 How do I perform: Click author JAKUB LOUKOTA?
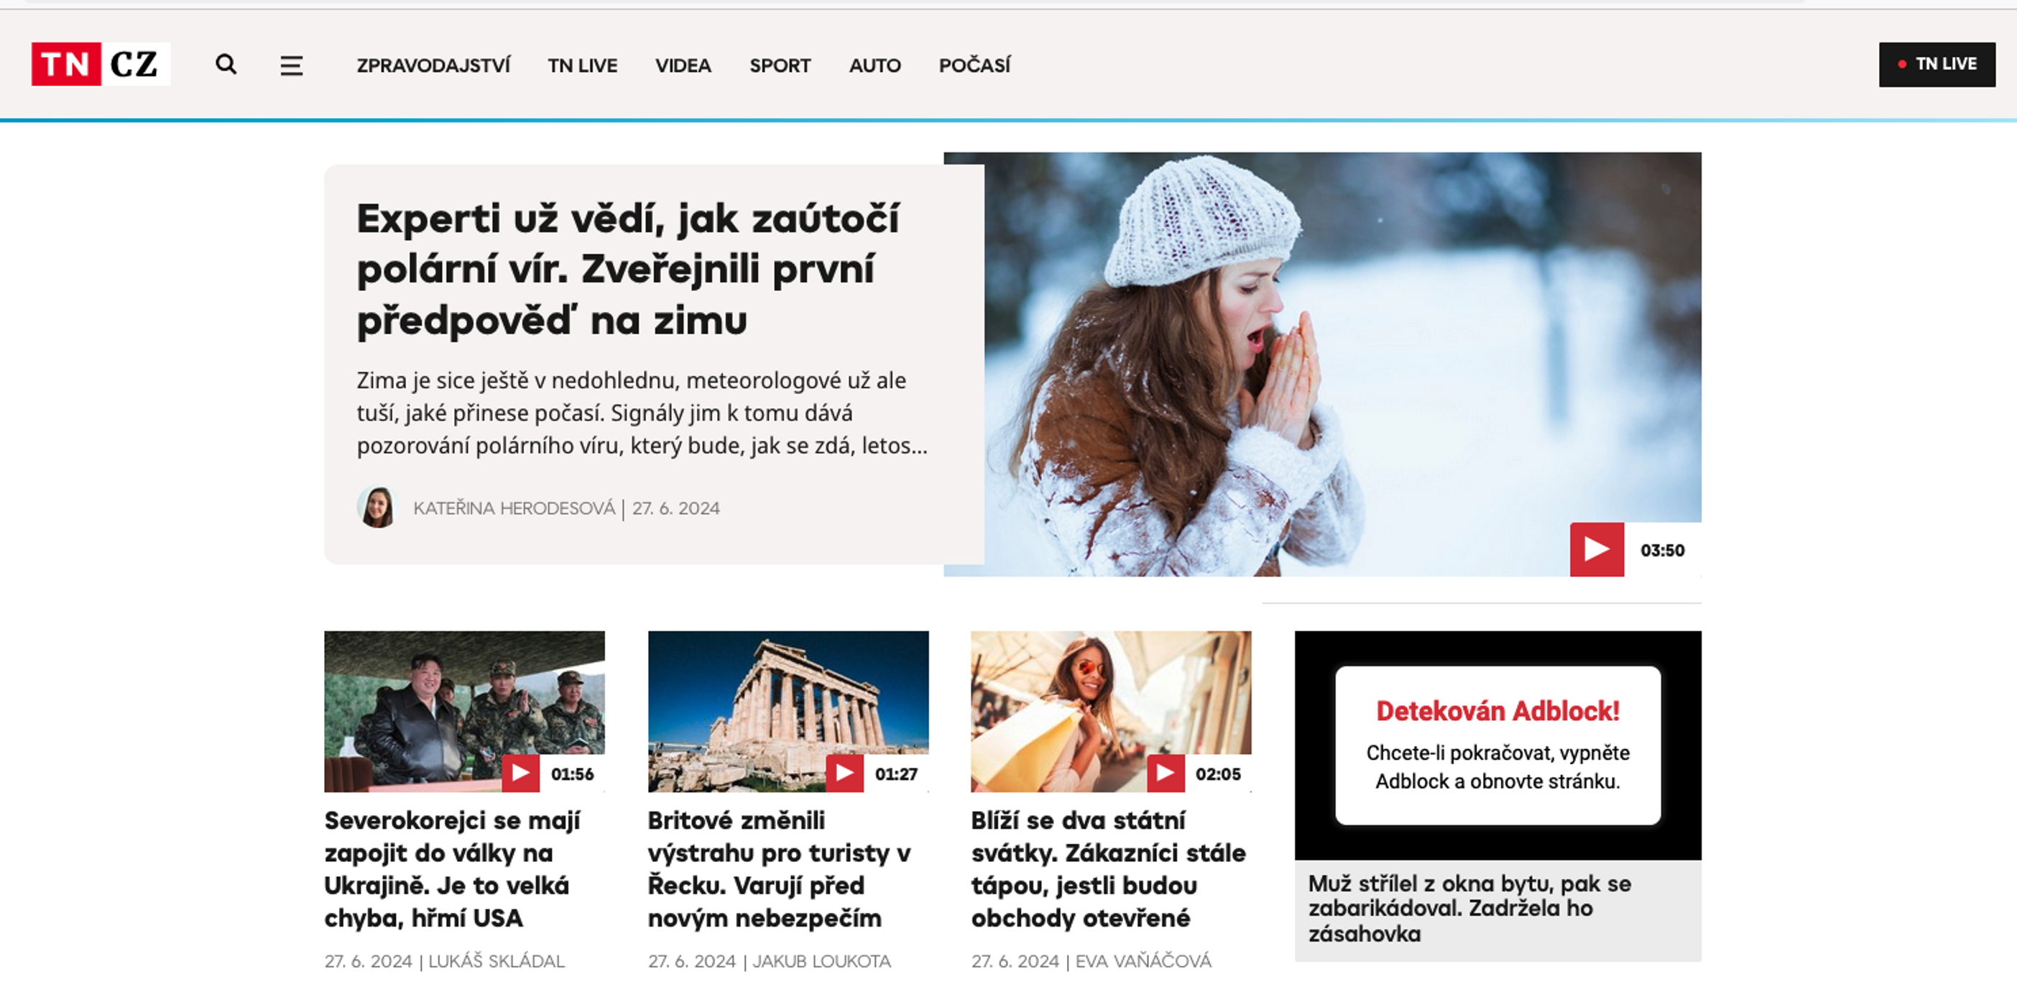tap(821, 961)
